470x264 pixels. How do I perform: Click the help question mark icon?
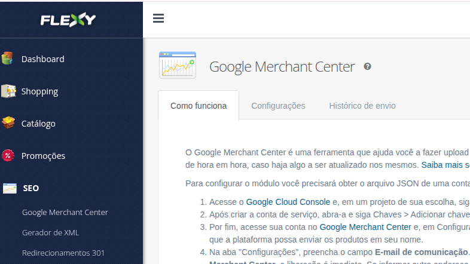coord(368,66)
